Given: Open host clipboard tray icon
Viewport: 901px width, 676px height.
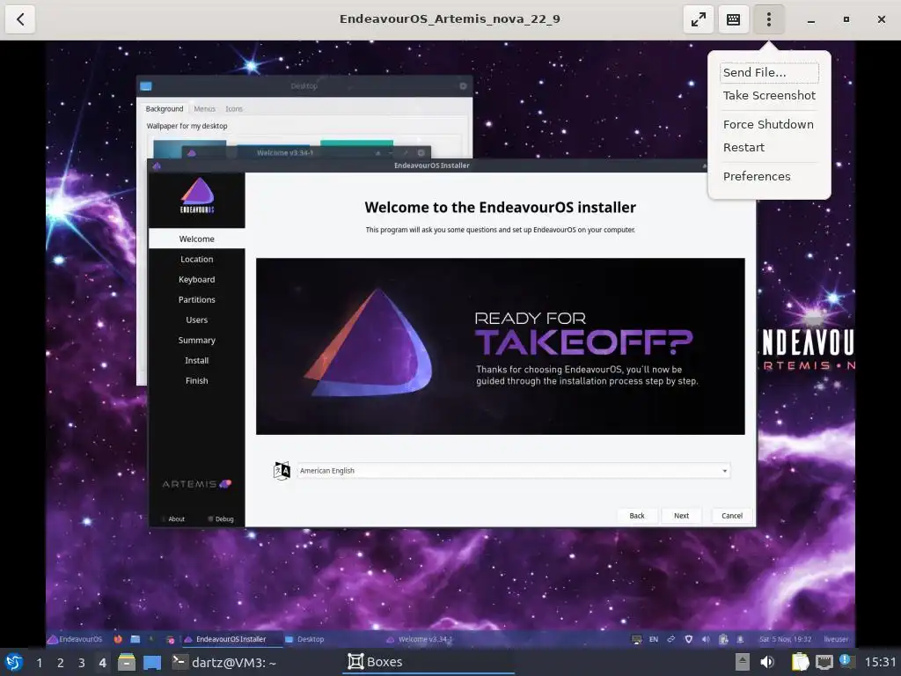Looking at the screenshot, I should 800,662.
